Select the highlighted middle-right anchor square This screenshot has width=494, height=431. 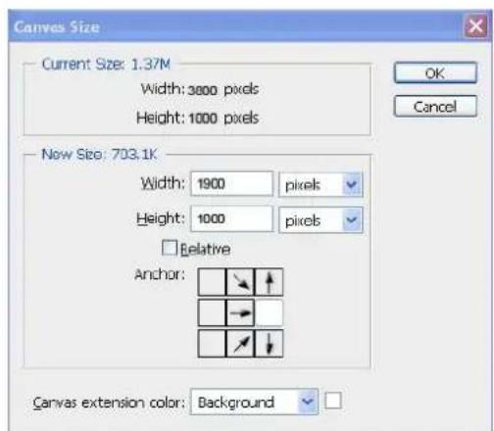pyautogui.click(x=269, y=312)
